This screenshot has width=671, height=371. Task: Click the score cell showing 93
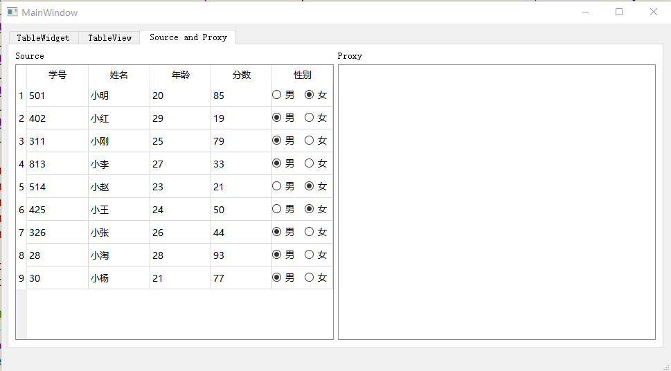(x=240, y=255)
